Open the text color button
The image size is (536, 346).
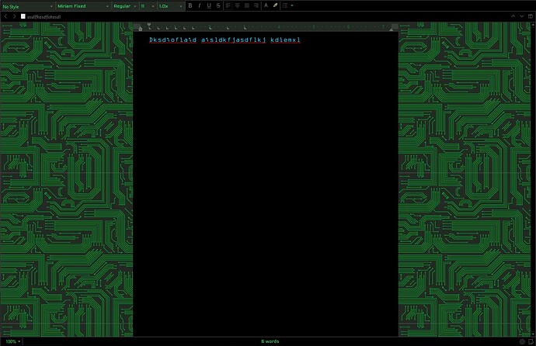tap(266, 5)
